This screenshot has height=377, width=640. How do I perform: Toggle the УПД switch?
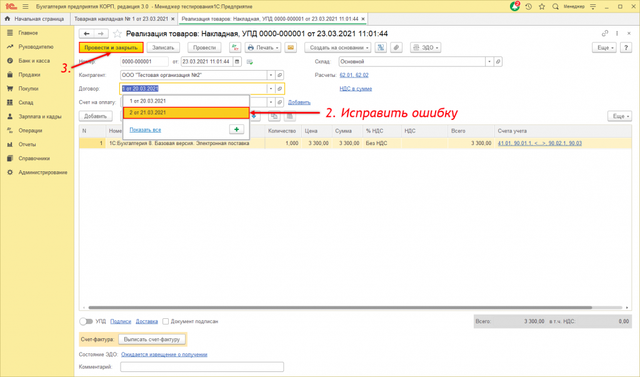click(86, 321)
